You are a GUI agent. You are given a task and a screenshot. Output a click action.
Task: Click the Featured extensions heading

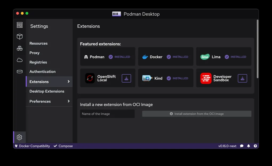tap(100, 44)
